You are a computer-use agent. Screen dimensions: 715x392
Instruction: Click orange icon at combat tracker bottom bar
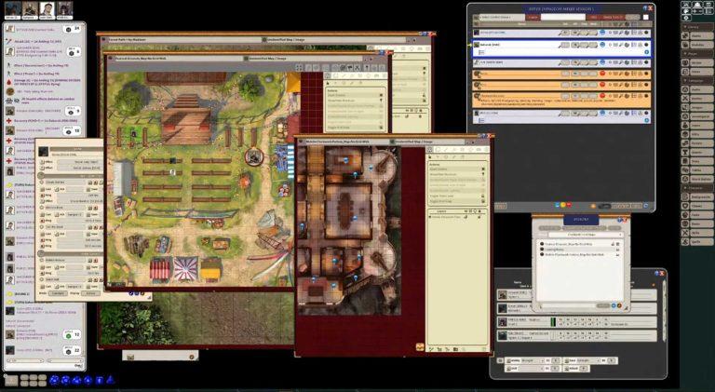coord(593,206)
